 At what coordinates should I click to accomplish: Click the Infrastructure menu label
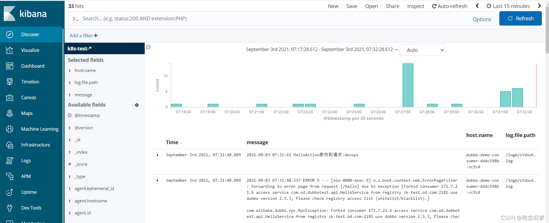pos(36,145)
